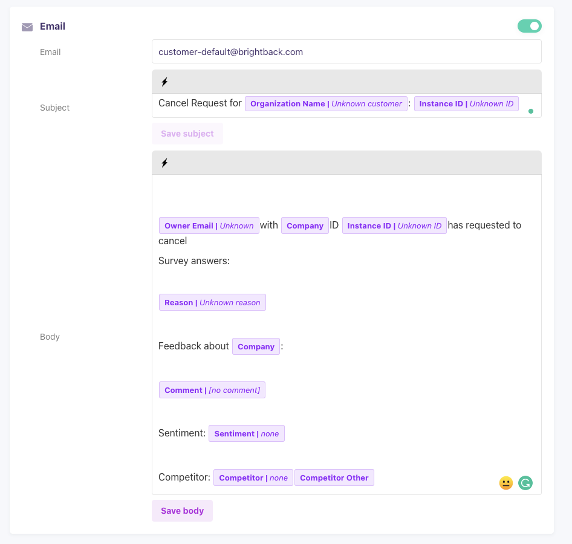Viewport: 572px width, 544px height.
Task: Toggle the Email notification switch off
Action: [529, 26]
